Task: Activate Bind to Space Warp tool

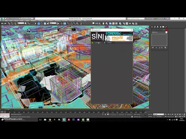Action: point(15,23)
